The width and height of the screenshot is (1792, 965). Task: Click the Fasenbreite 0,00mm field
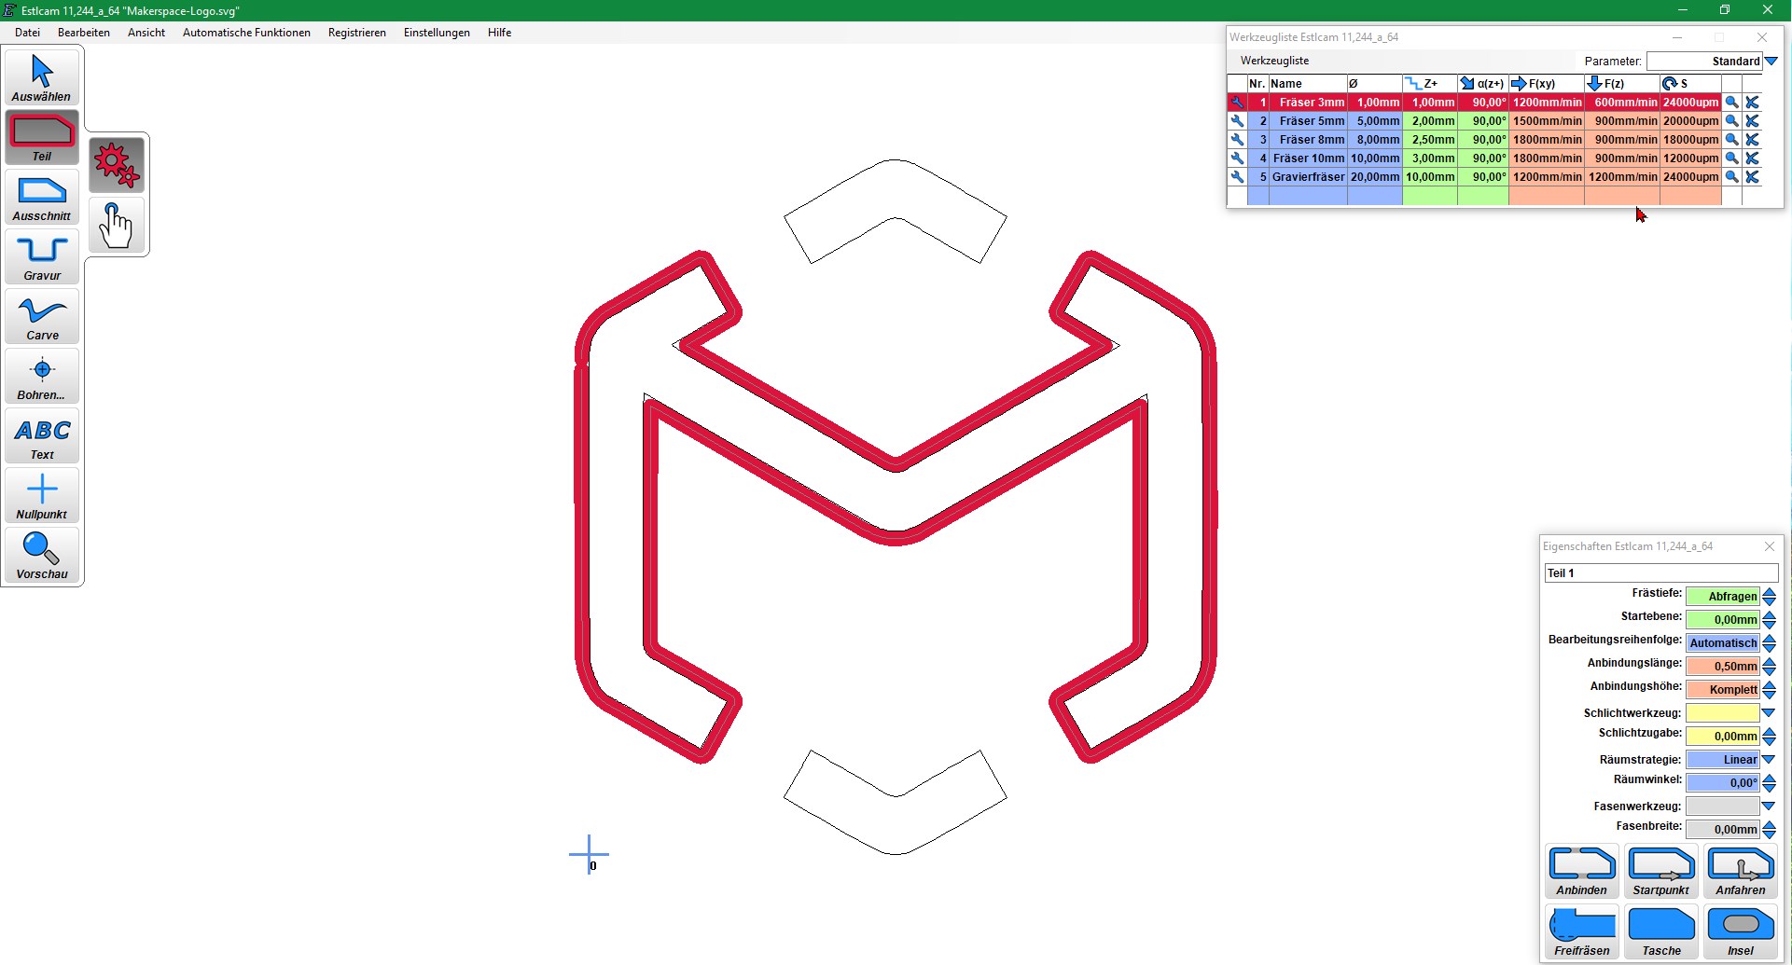point(1722,830)
